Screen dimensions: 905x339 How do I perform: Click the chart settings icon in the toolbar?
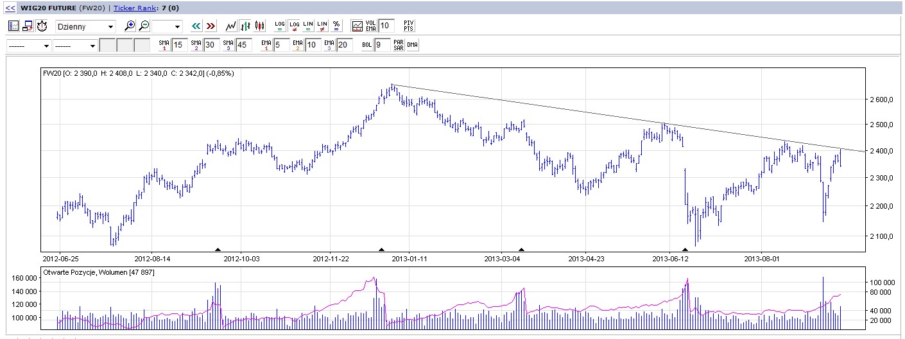coord(13,26)
